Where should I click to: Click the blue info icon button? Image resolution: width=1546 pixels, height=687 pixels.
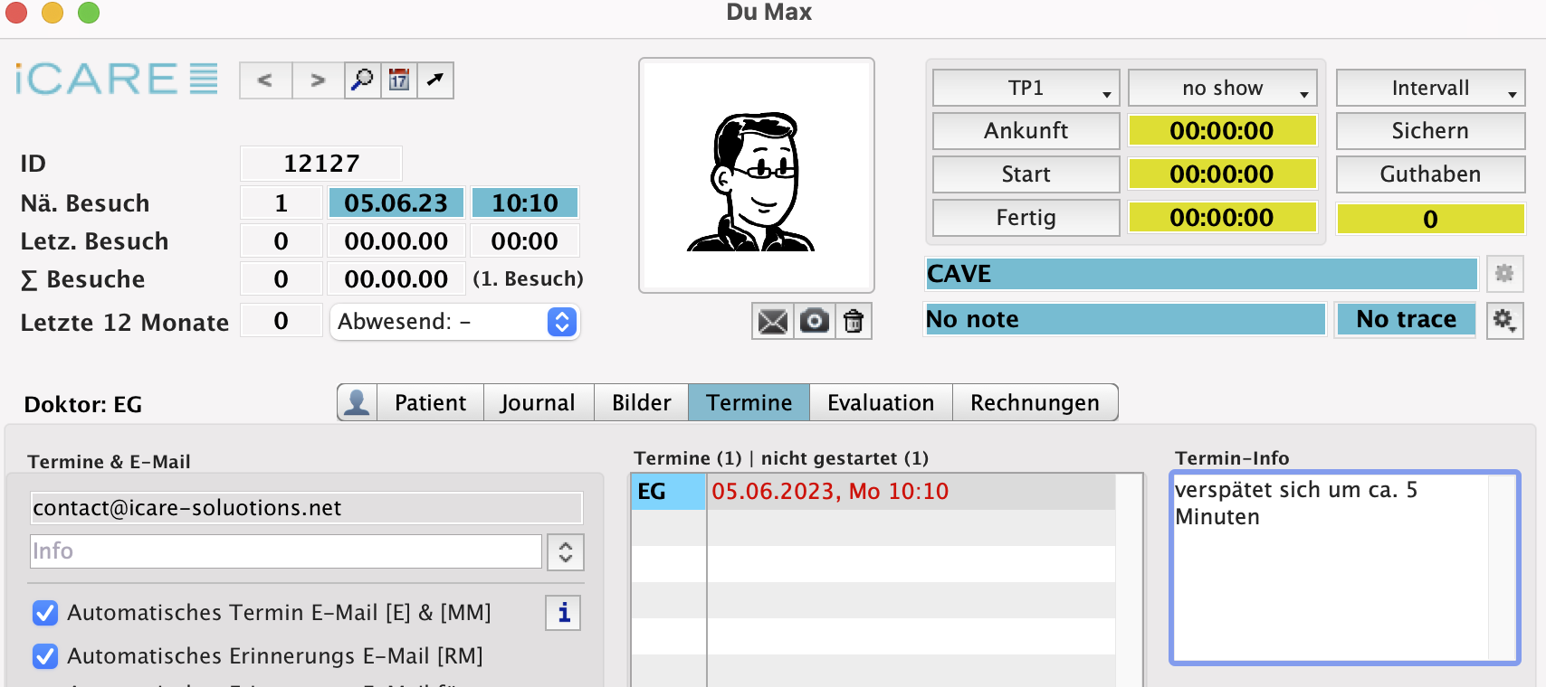[x=563, y=613]
